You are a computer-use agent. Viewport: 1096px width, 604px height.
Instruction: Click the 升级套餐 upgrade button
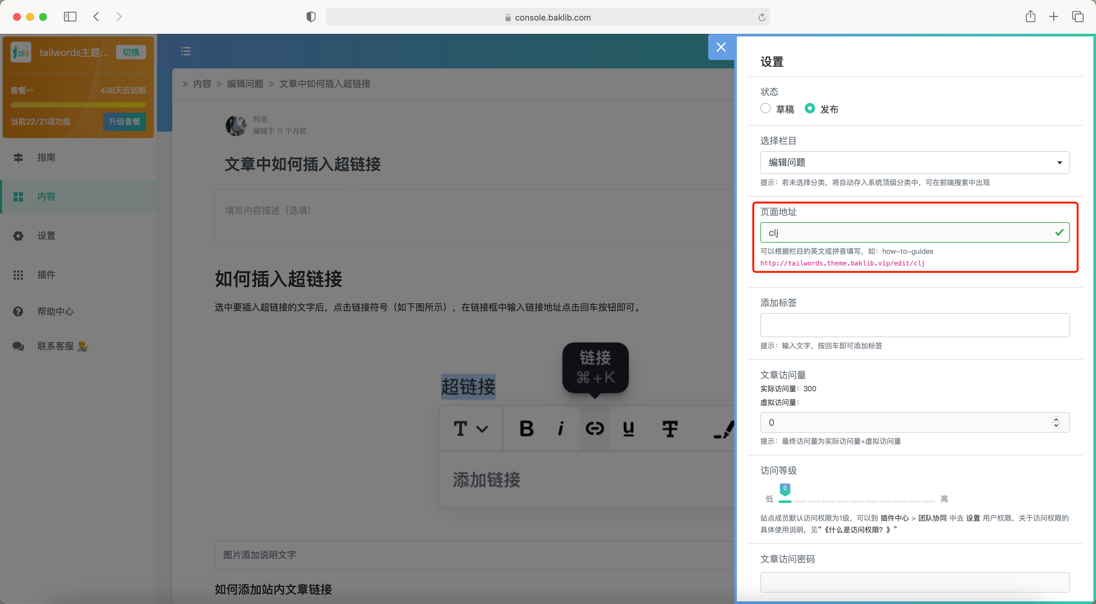click(x=124, y=122)
